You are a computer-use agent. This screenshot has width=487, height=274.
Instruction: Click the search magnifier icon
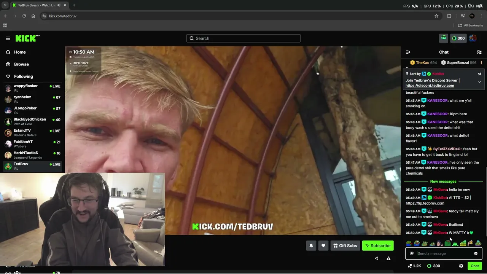192,38
